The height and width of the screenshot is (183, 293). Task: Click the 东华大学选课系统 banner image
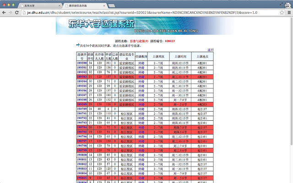145,26
